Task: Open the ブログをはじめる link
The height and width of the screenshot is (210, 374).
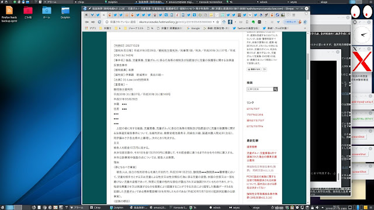Action: coord(255,114)
